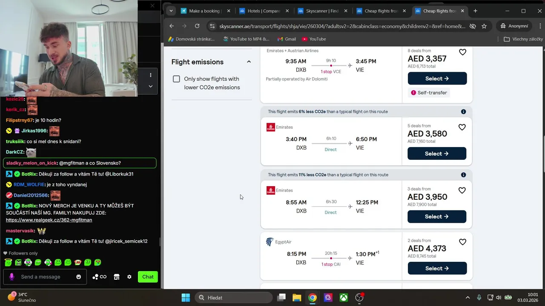Reload the Skyscanner page

[x=197, y=26]
